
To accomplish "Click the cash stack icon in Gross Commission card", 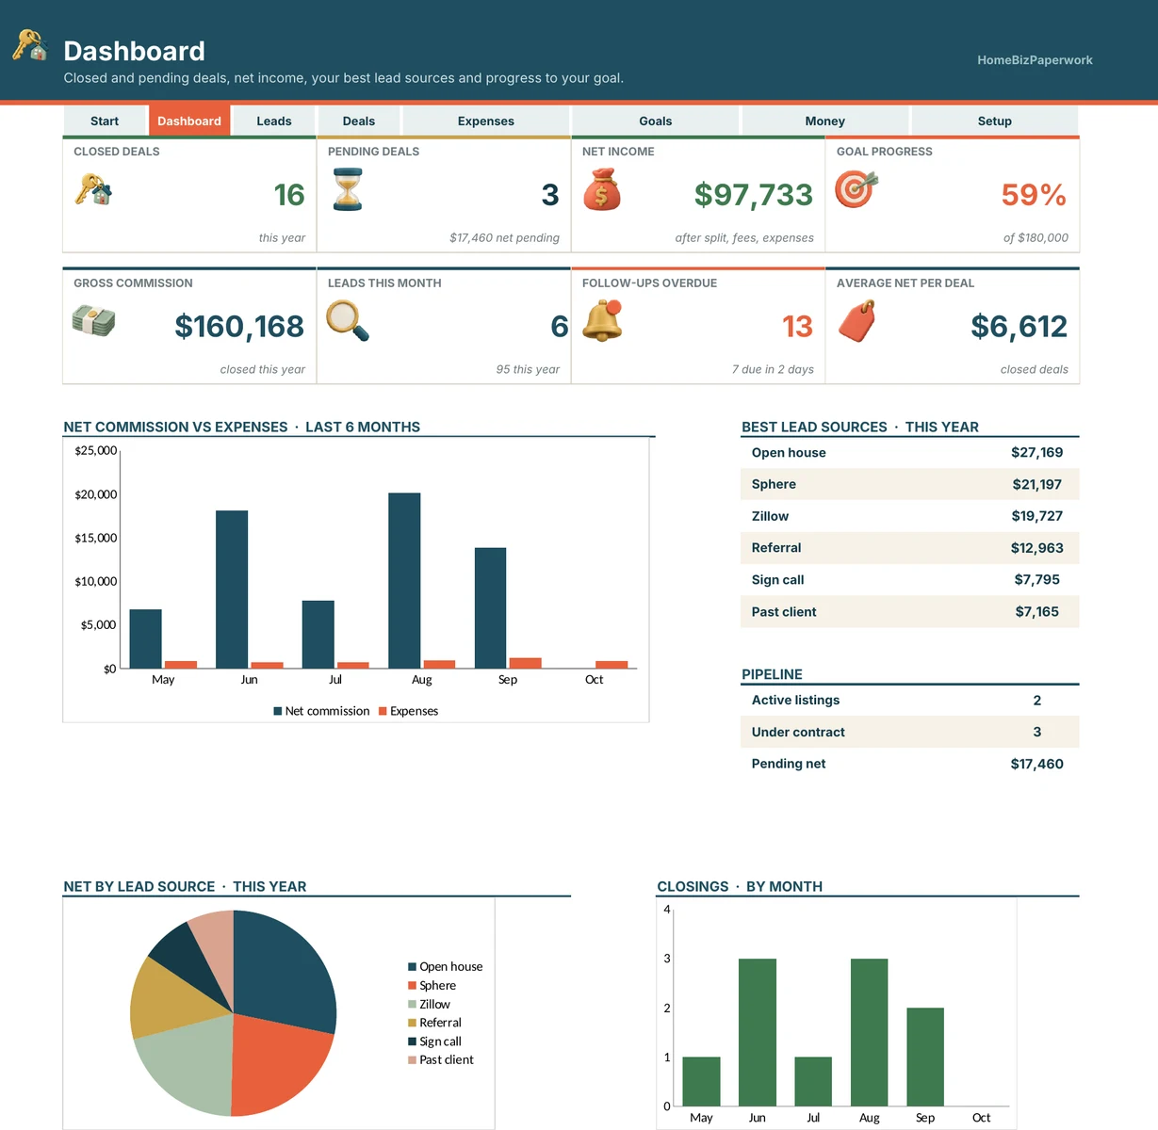I will click(93, 321).
